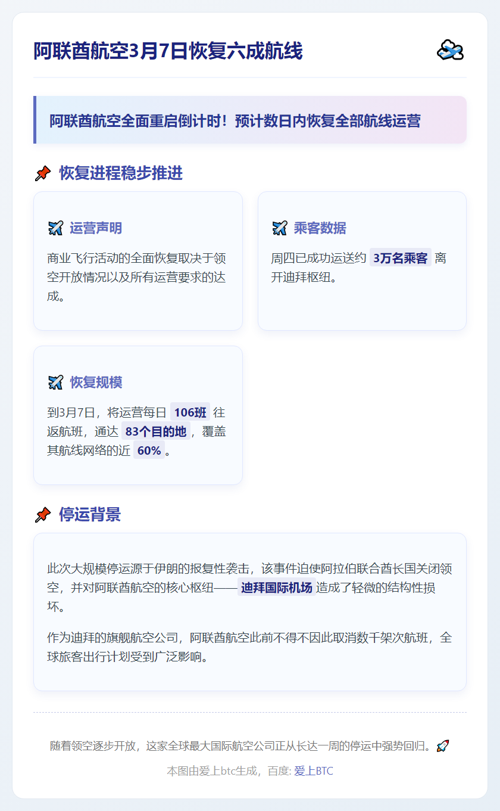Click the title 阿联酋航空3月7日恢复六成航线

click(168, 51)
